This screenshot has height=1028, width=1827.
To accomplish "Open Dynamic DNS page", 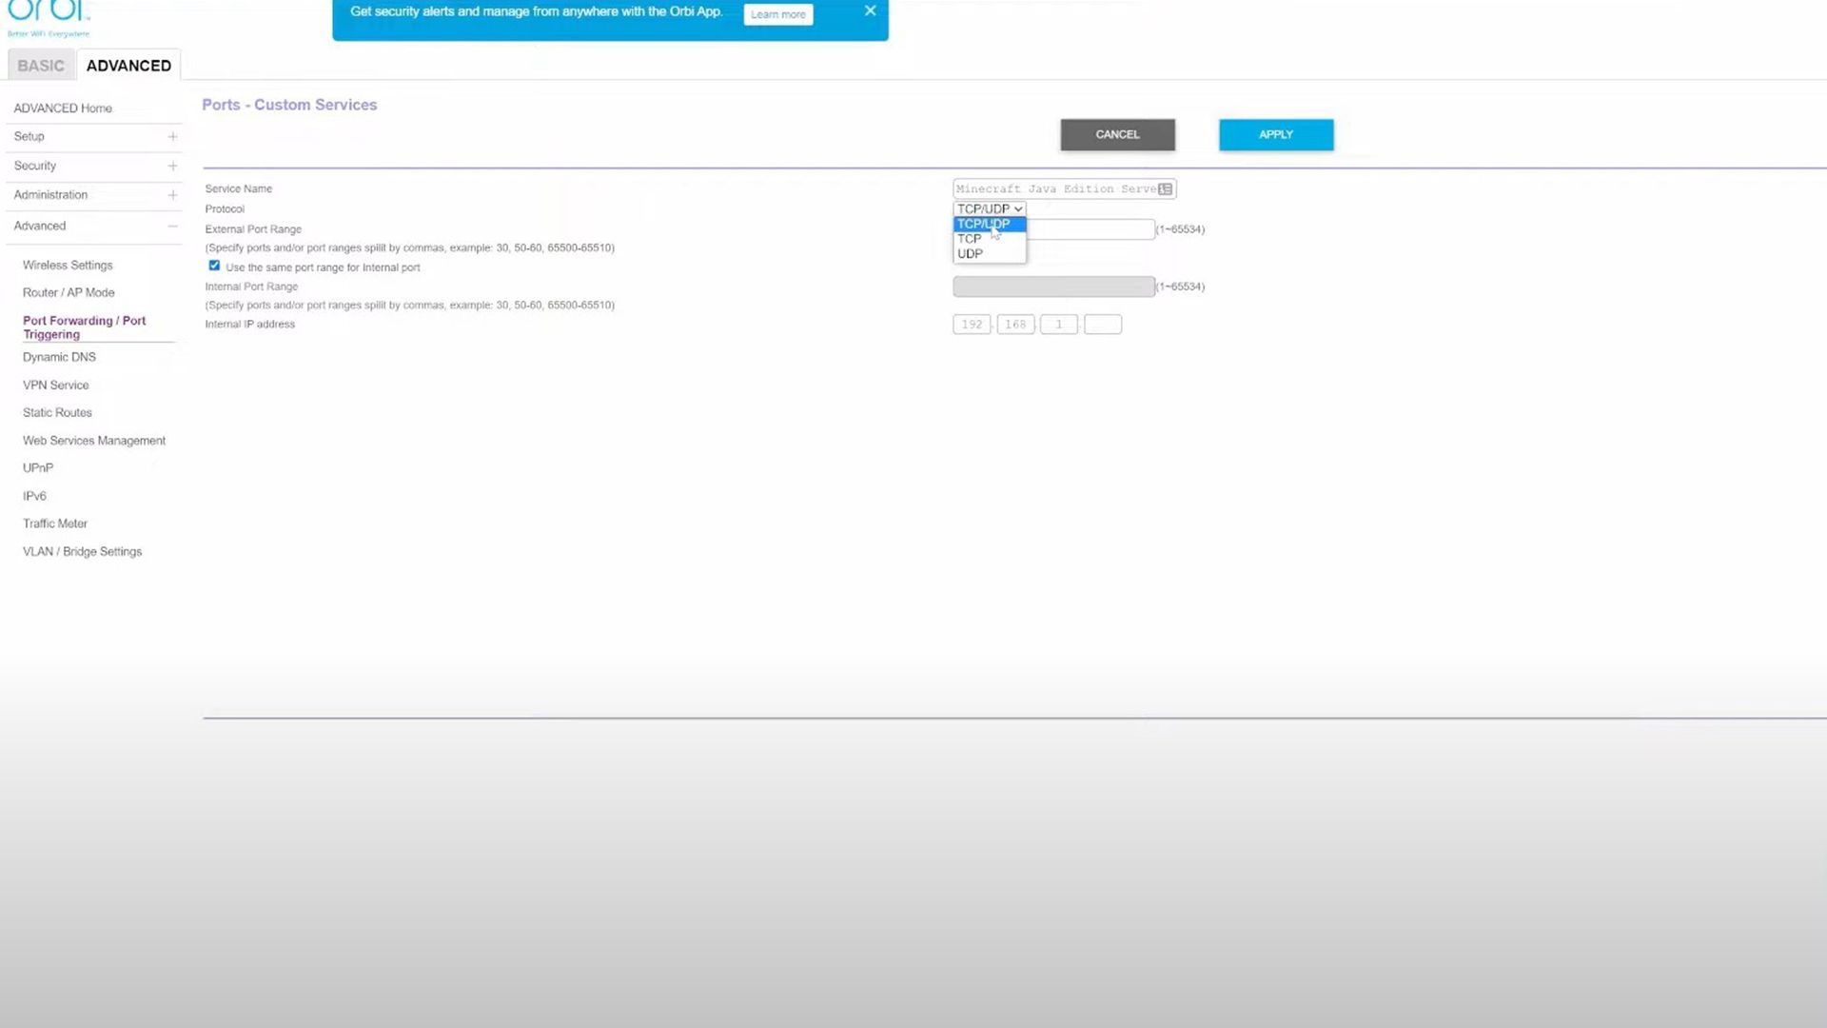I will (x=59, y=358).
